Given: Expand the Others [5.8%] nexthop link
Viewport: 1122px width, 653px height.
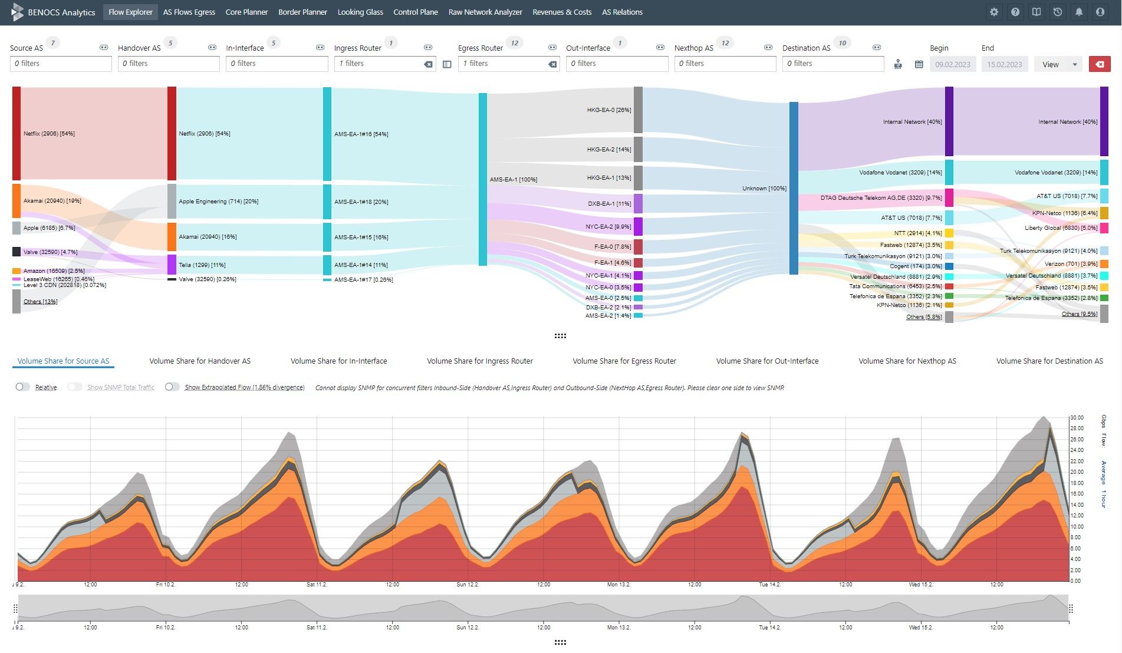Looking at the screenshot, I should 924,316.
